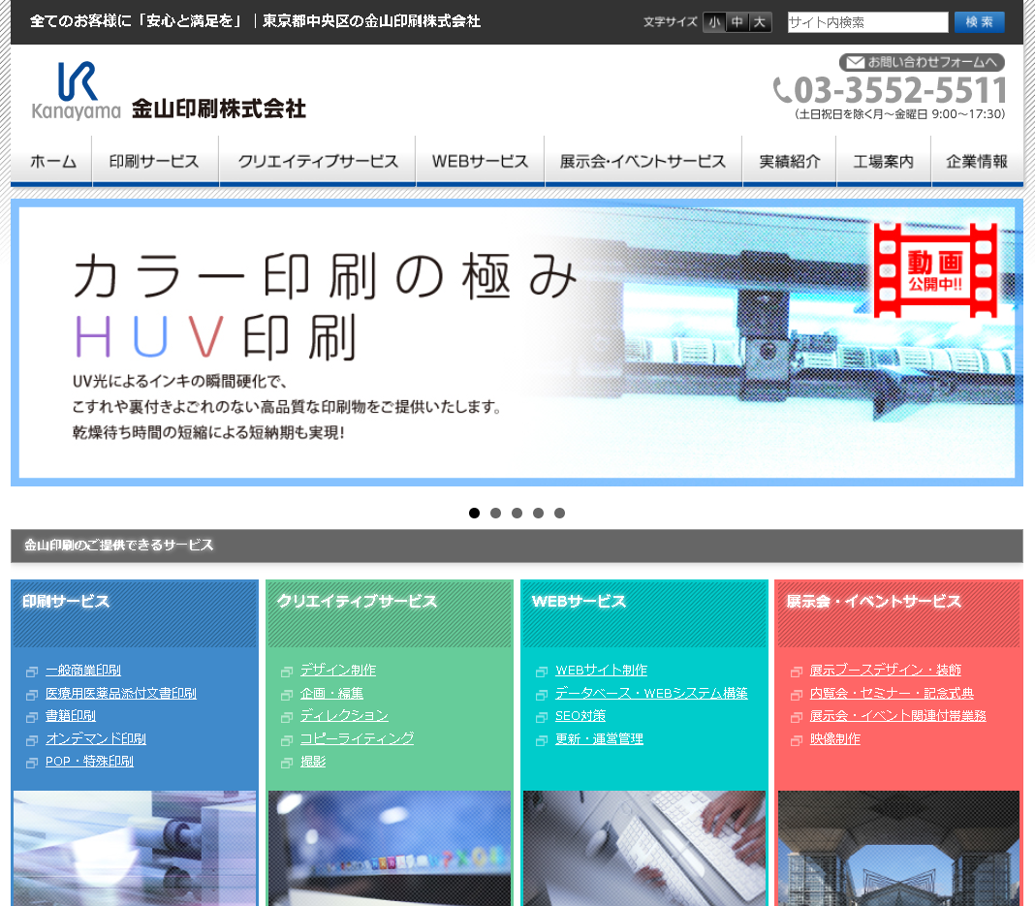Click the phone receiver icon beside 03-3552-5511
Screen dimensions: 1035x906
click(782, 89)
